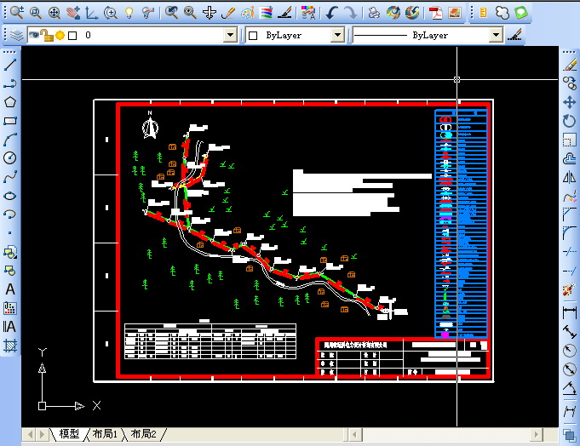
Task: Toggle the lock on layer 0
Action: 47,36
